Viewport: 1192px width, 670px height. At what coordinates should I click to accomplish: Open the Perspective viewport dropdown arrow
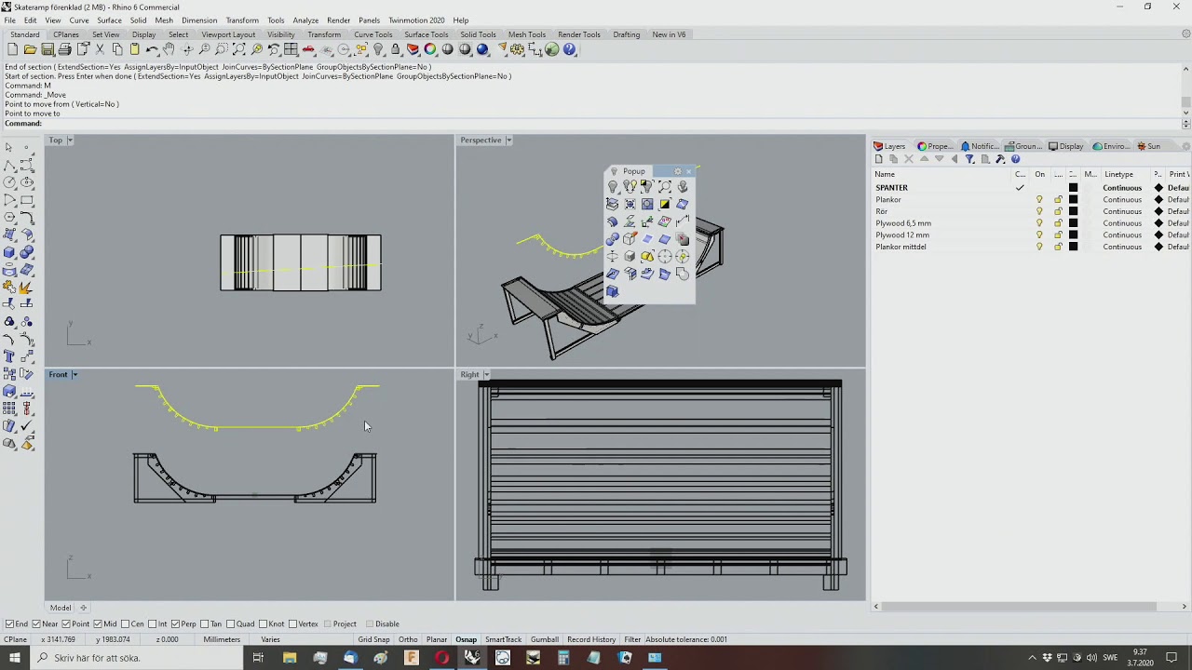[x=508, y=141]
